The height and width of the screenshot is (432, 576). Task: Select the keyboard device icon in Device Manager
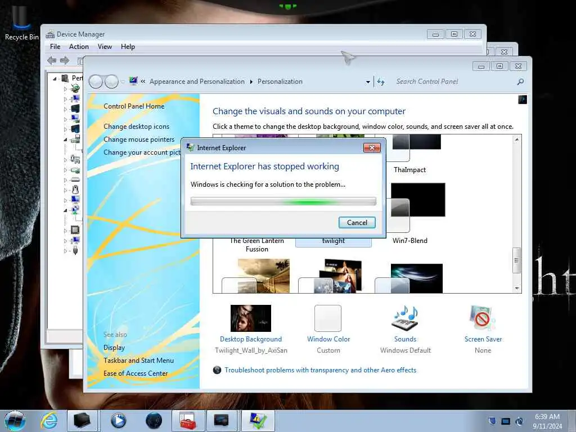(x=75, y=179)
